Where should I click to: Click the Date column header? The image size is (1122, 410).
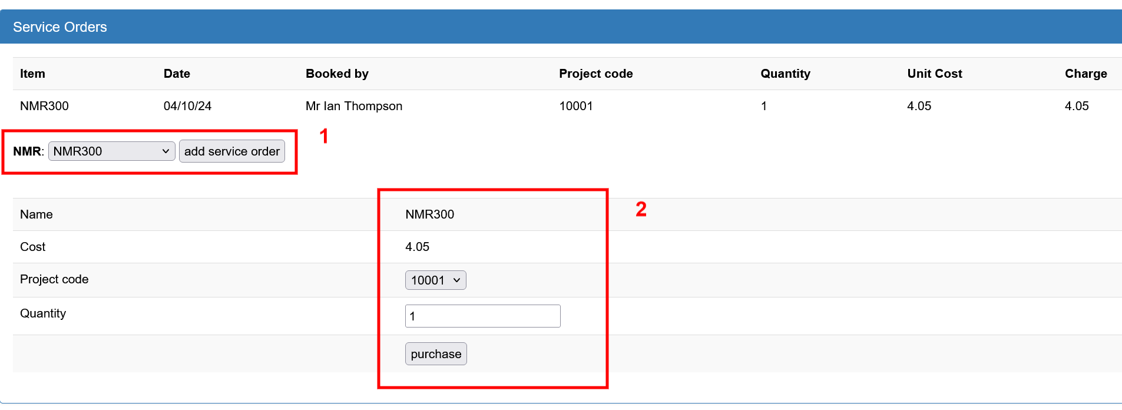pyautogui.click(x=177, y=74)
